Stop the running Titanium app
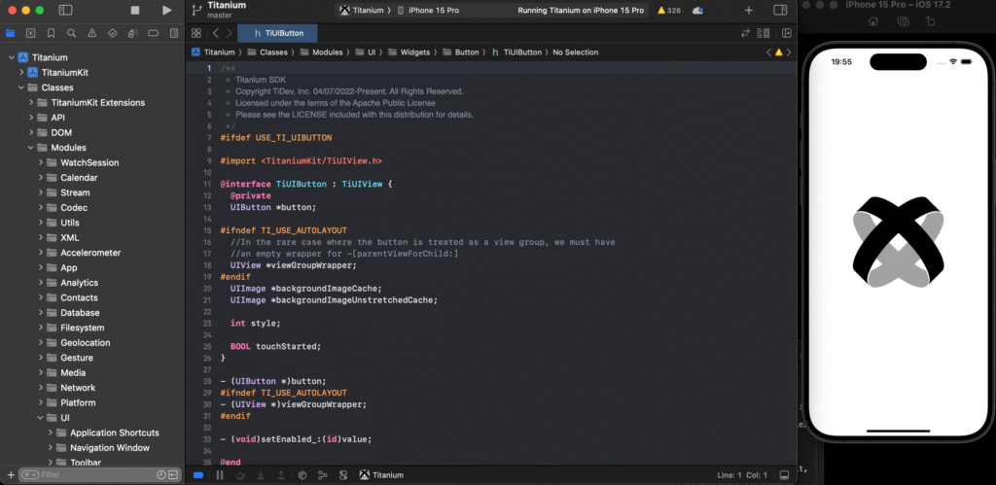Screen dimensions: 996x485 pos(134,10)
